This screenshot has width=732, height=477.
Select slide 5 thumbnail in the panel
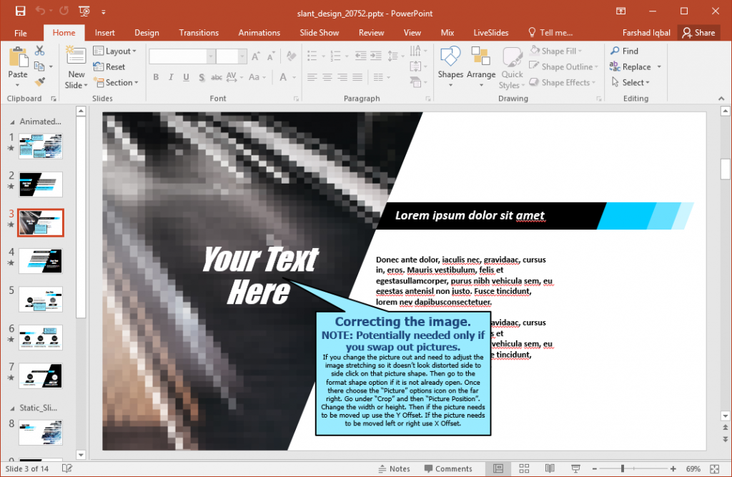point(41,300)
